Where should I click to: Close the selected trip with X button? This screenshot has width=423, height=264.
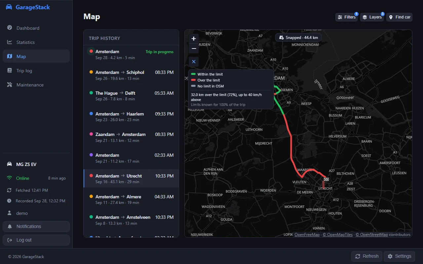coord(194,62)
